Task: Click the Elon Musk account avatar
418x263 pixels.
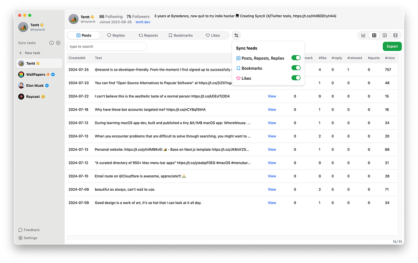Action: click(21, 85)
